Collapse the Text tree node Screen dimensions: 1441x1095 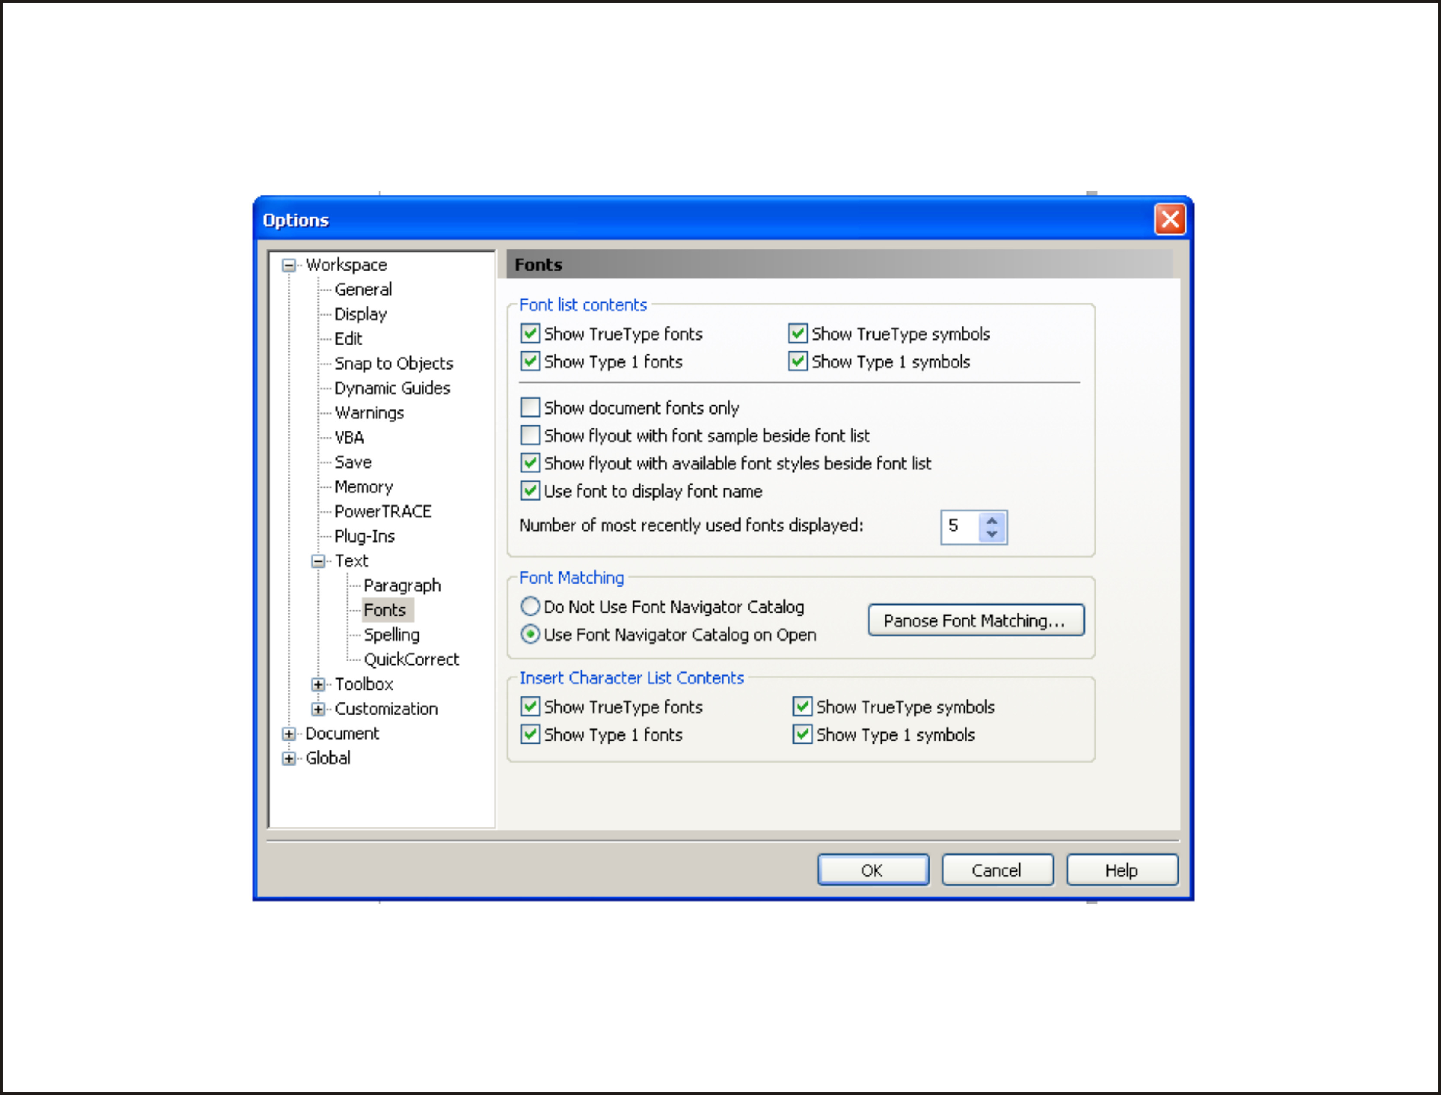pyautogui.click(x=318, y=561)
